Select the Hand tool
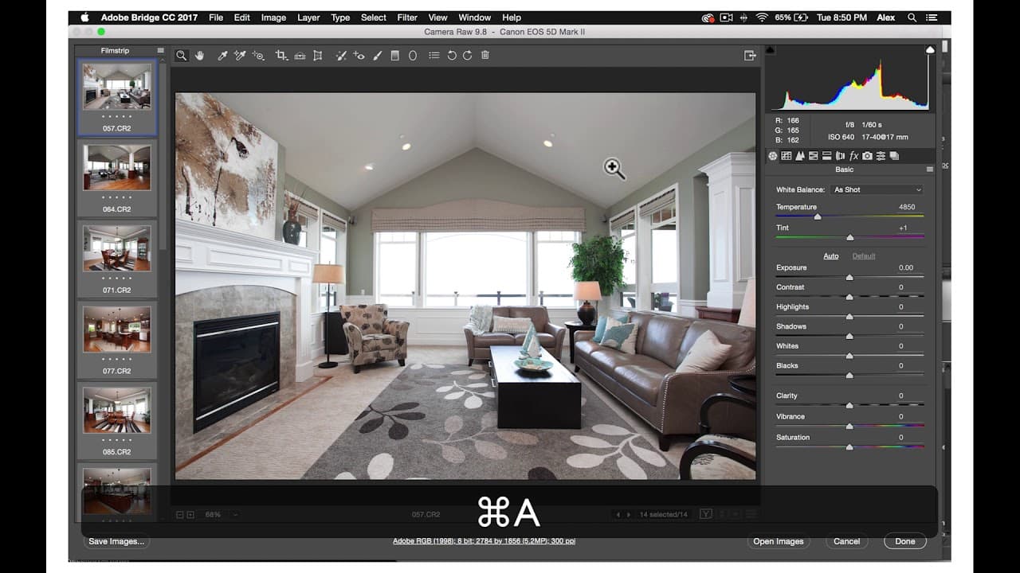1020x573 pixels. tap(200, 56)
